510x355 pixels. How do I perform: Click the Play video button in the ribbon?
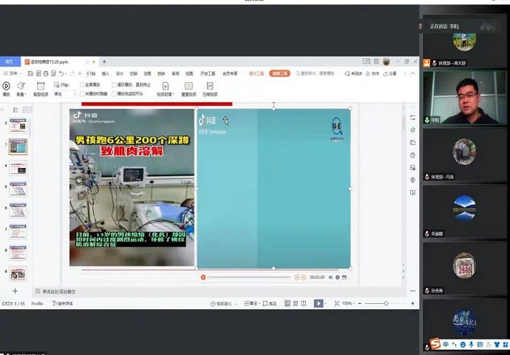pyautogui.click(x=7, y=87)
